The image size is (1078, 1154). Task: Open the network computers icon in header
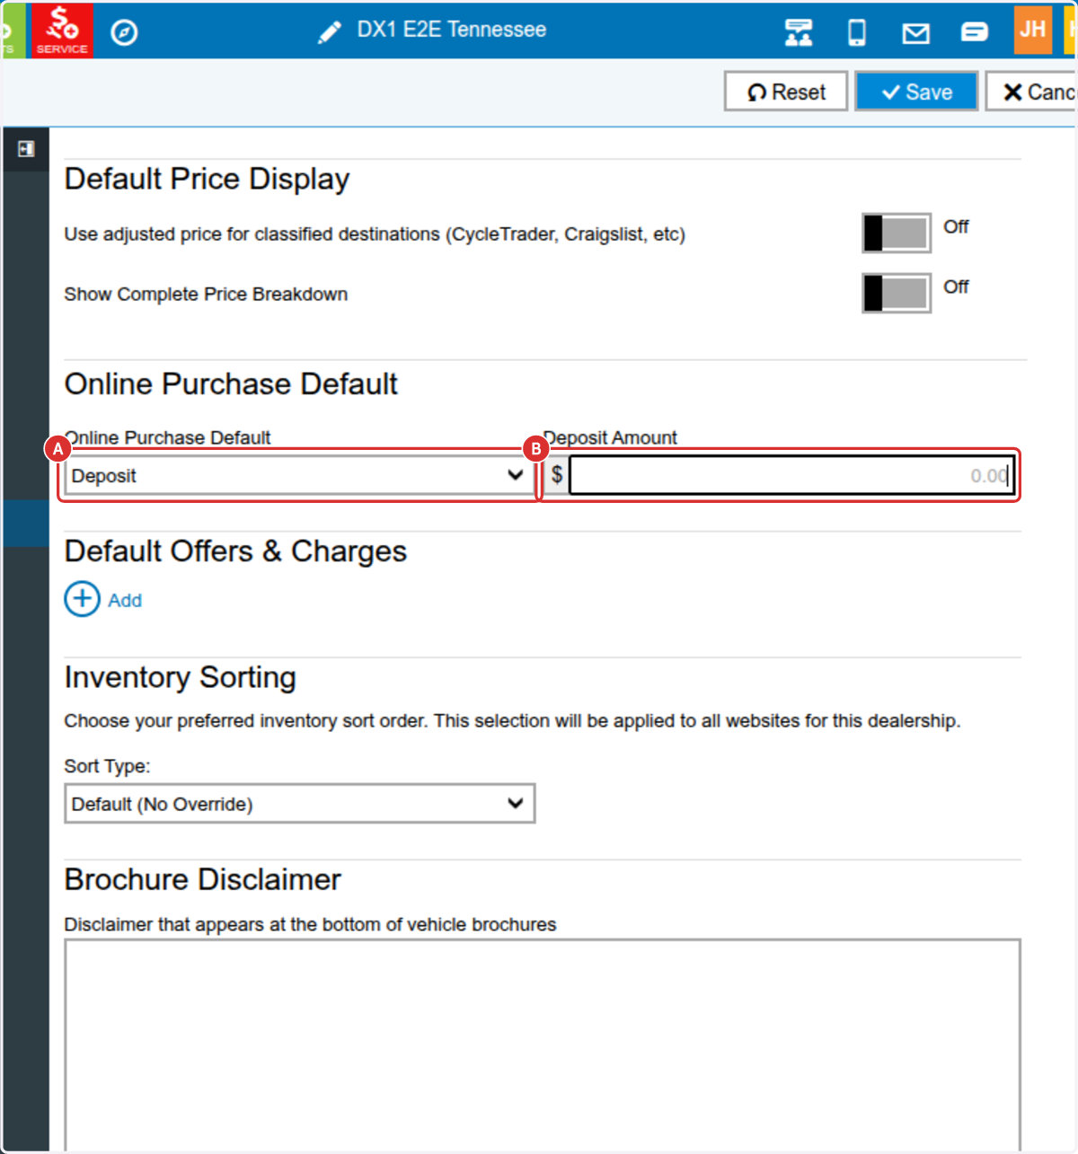pos(798,32)
